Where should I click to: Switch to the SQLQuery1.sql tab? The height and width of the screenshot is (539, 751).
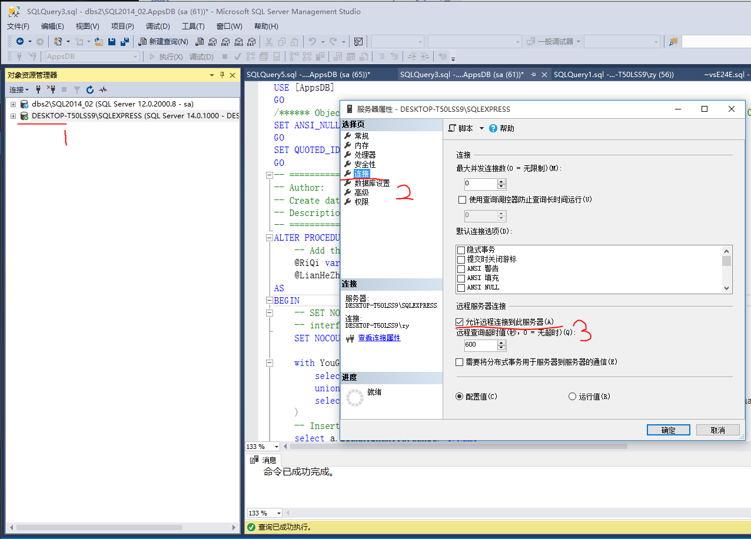click(x=614, y=75)
